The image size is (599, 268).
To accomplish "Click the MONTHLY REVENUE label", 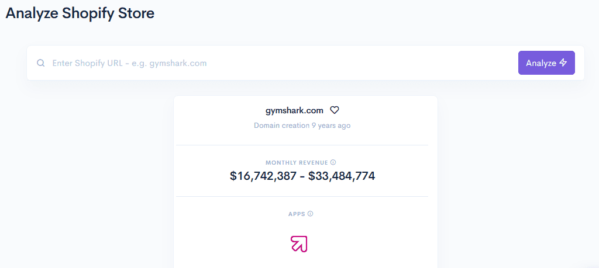I will [x=297, y=162].
